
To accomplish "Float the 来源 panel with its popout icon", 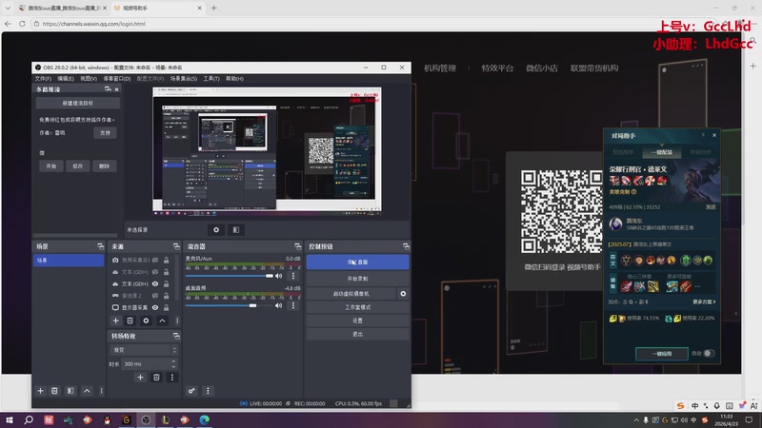I will (176, 246).
